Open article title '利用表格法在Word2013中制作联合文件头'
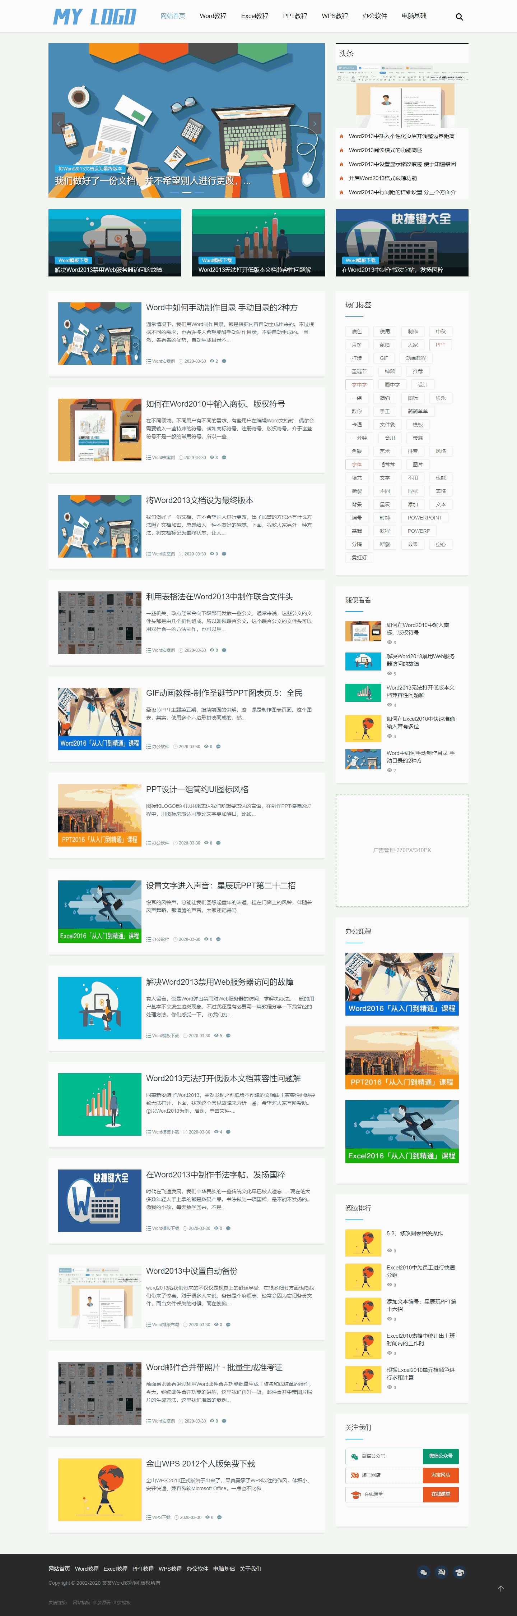The image size is (517, 1616). pyautogui.click(x=219, y=596)
